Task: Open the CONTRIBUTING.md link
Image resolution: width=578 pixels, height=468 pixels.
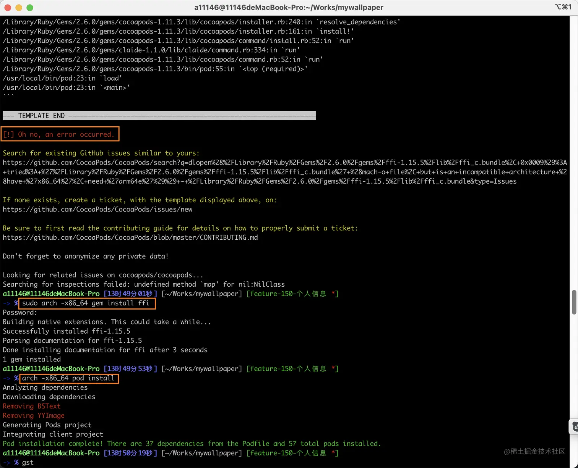Action: click(130, 237)
